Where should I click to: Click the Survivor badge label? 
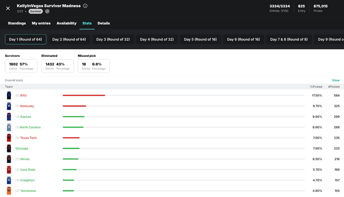[x=36, y=11]
